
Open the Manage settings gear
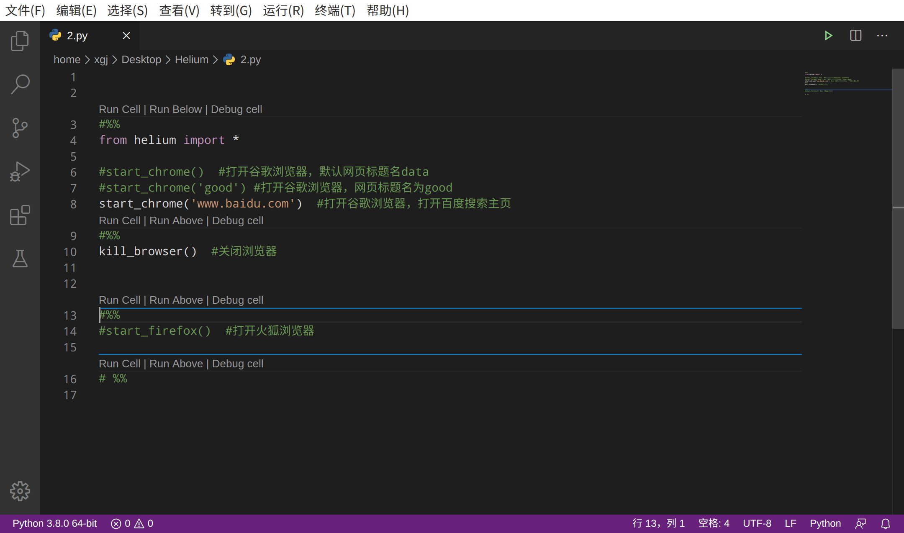tap(20, 492)
